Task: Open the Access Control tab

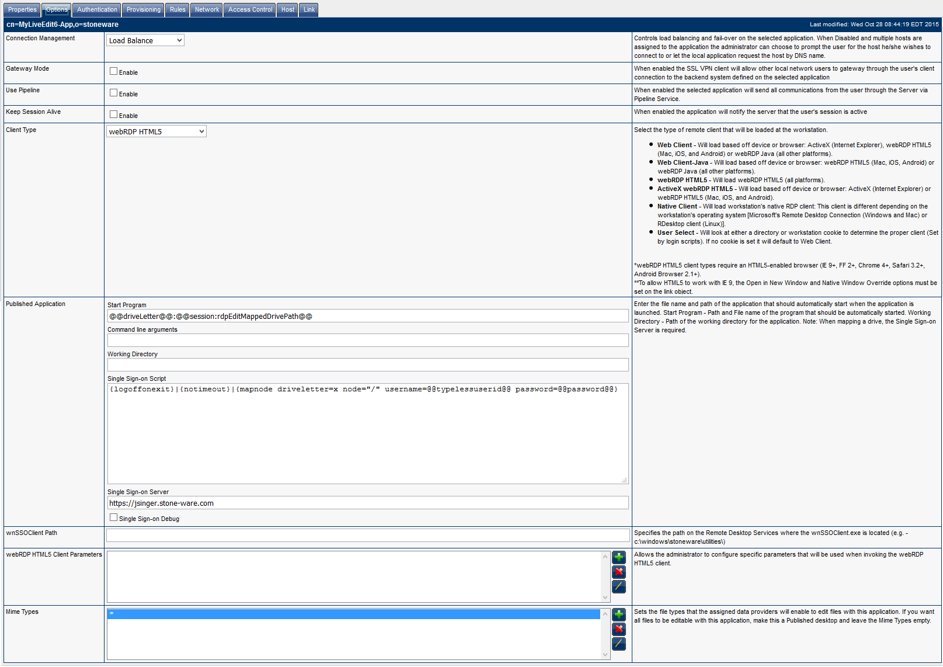Action: click(x=250, y=10)
